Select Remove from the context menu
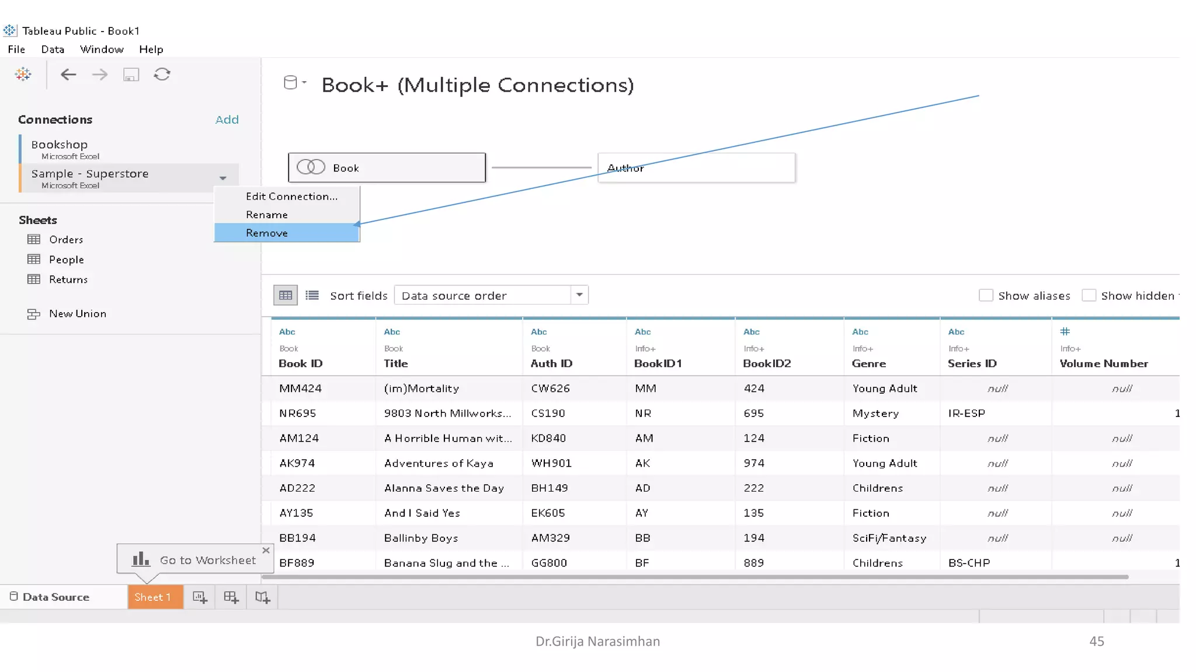The image size is (1196, 672). [267, 233]
